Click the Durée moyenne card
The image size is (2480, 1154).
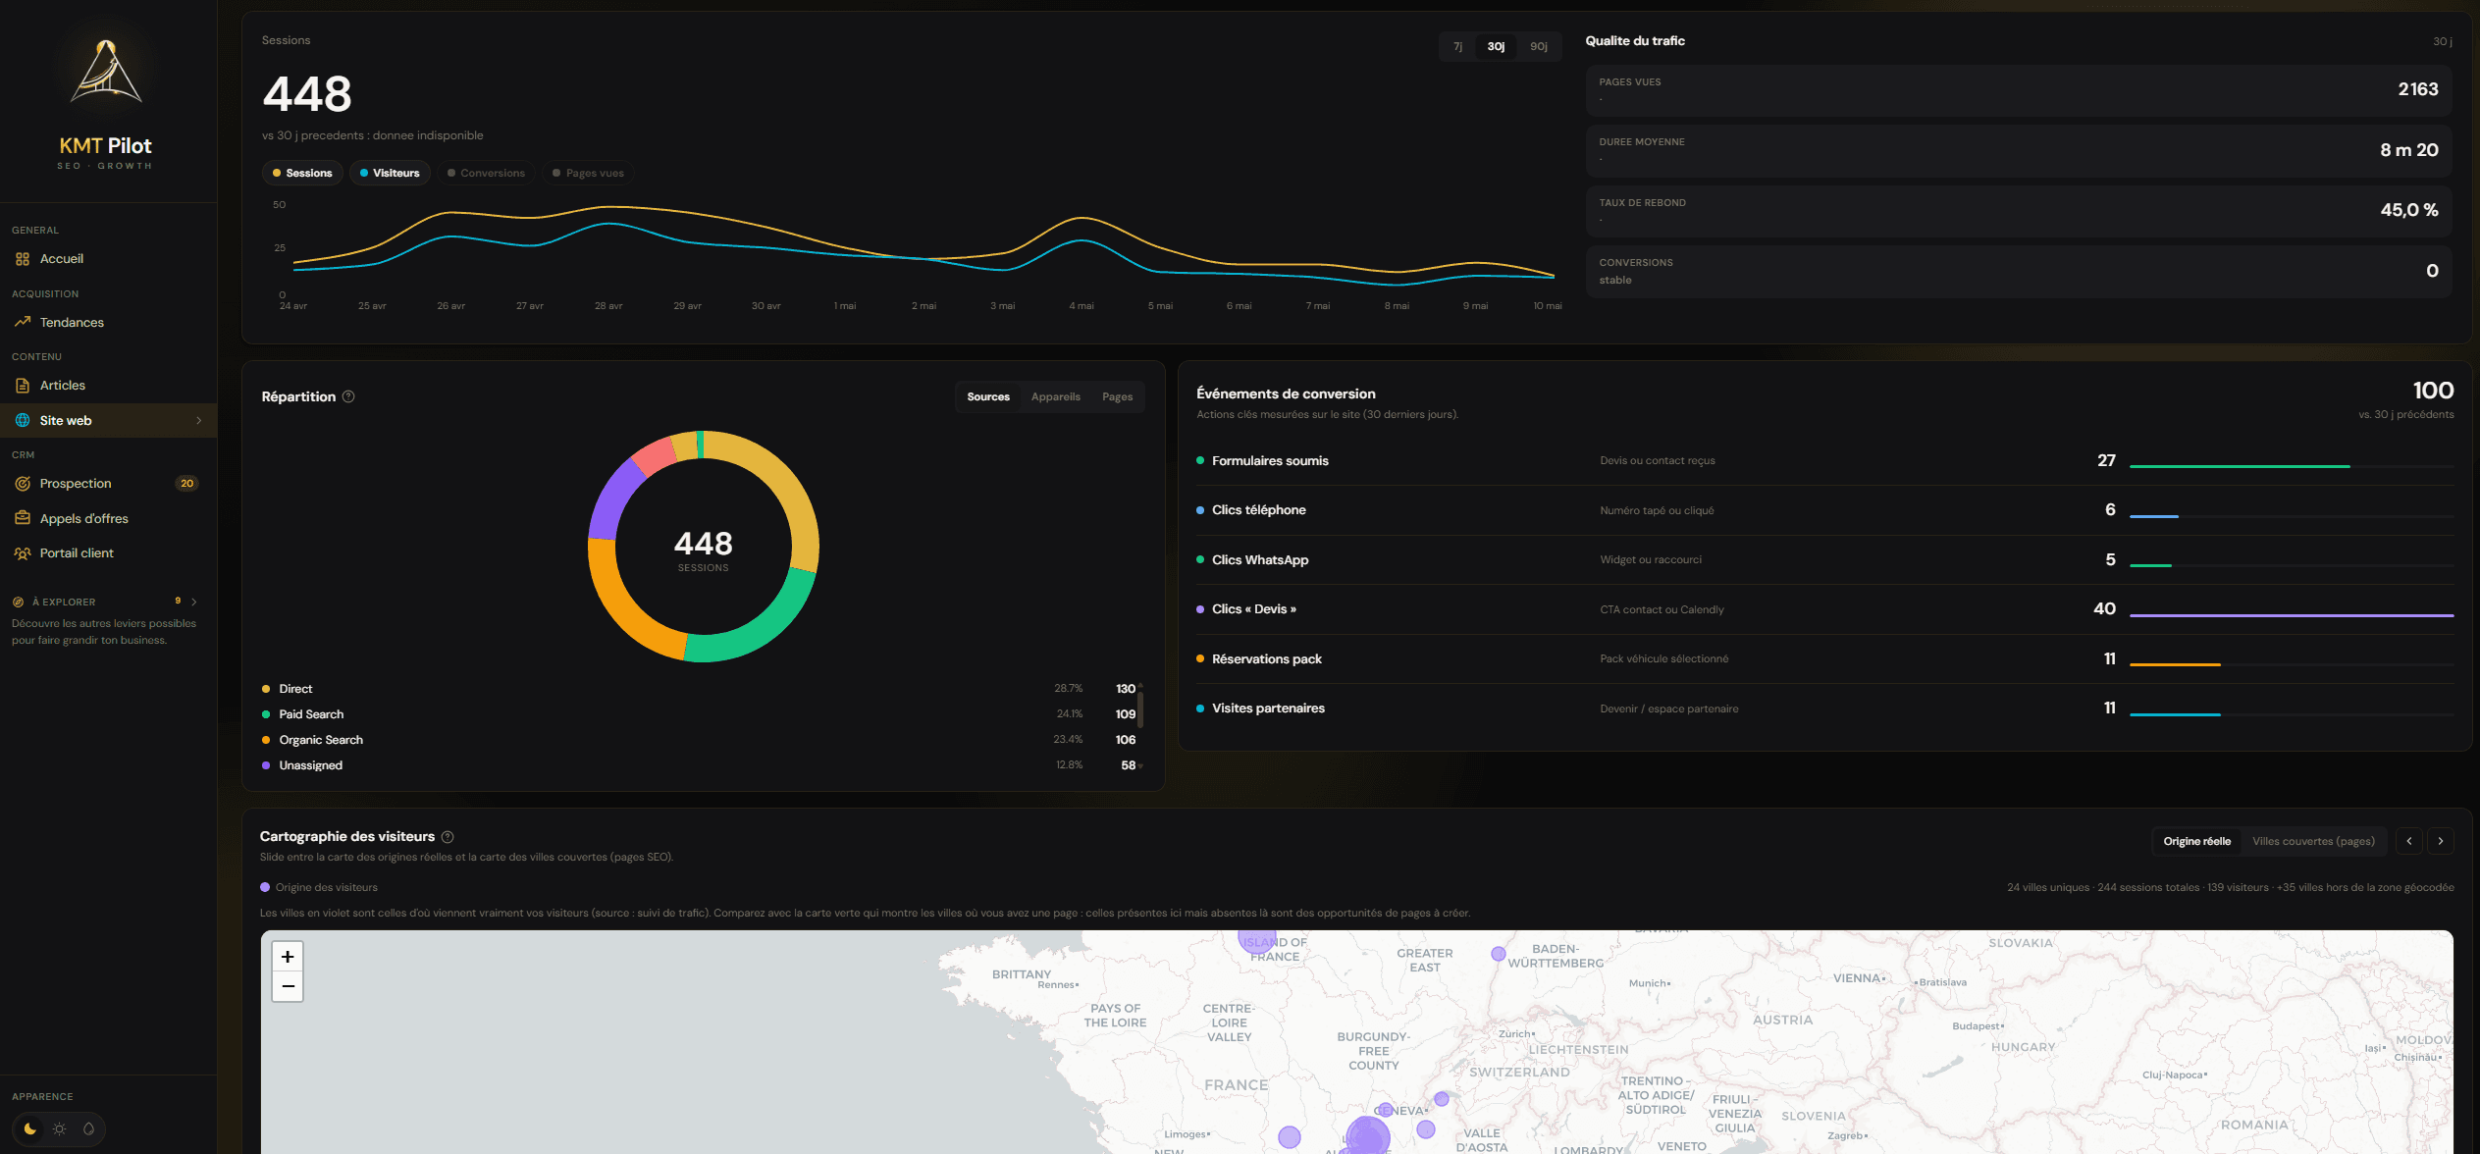pos(2019,151)
